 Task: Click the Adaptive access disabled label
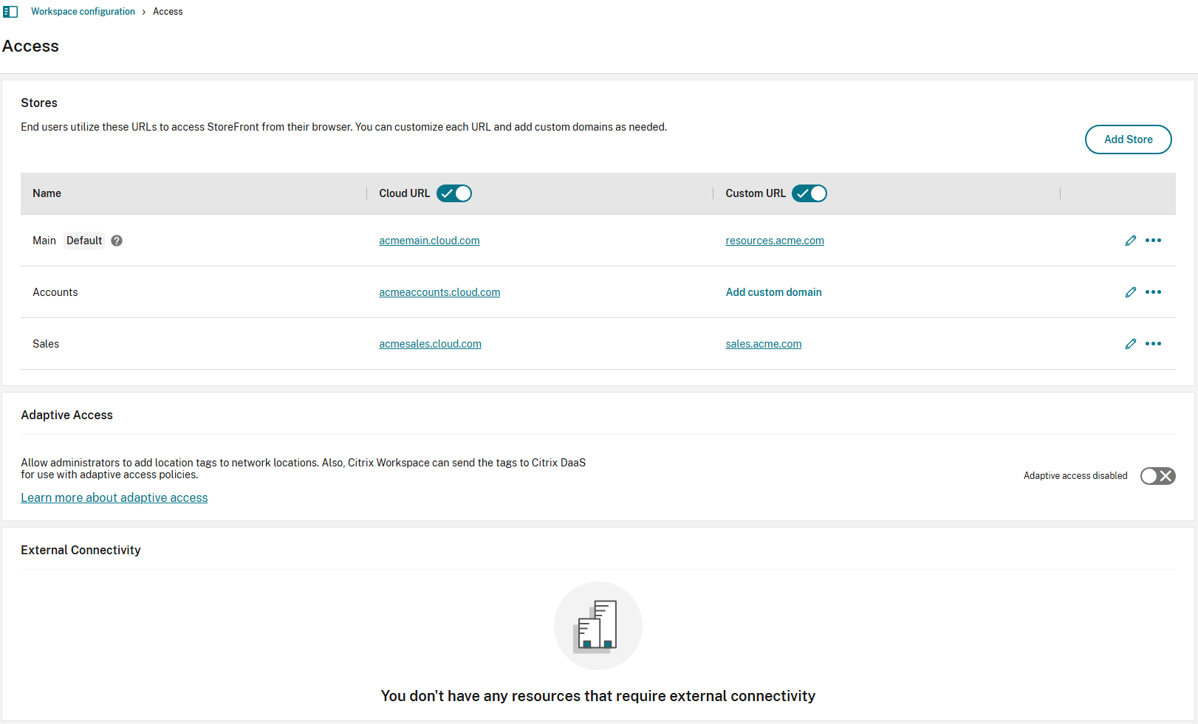point(1075,476)
